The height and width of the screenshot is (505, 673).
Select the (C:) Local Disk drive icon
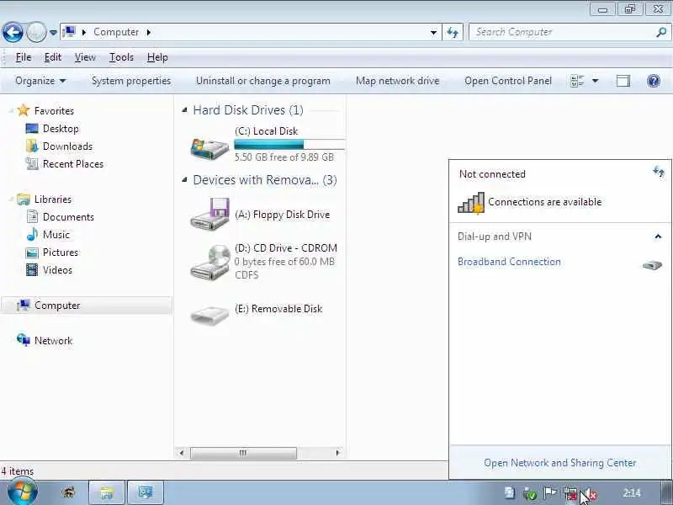point(209,149)
